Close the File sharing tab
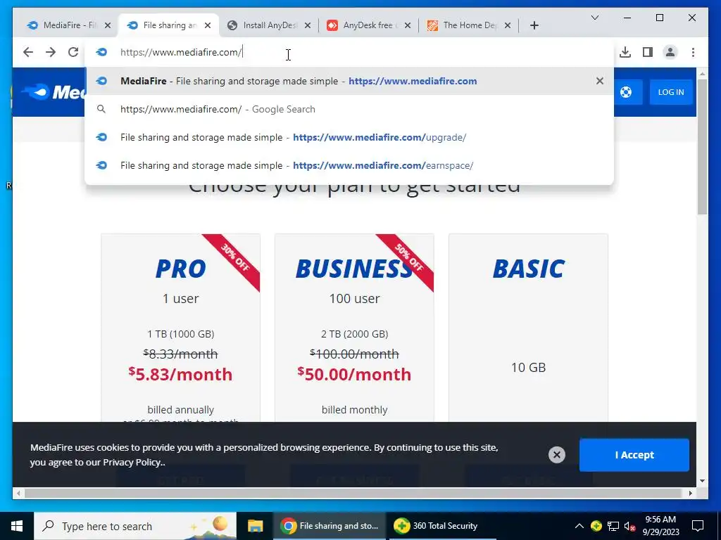721x540 pixels. pos(208,26)
